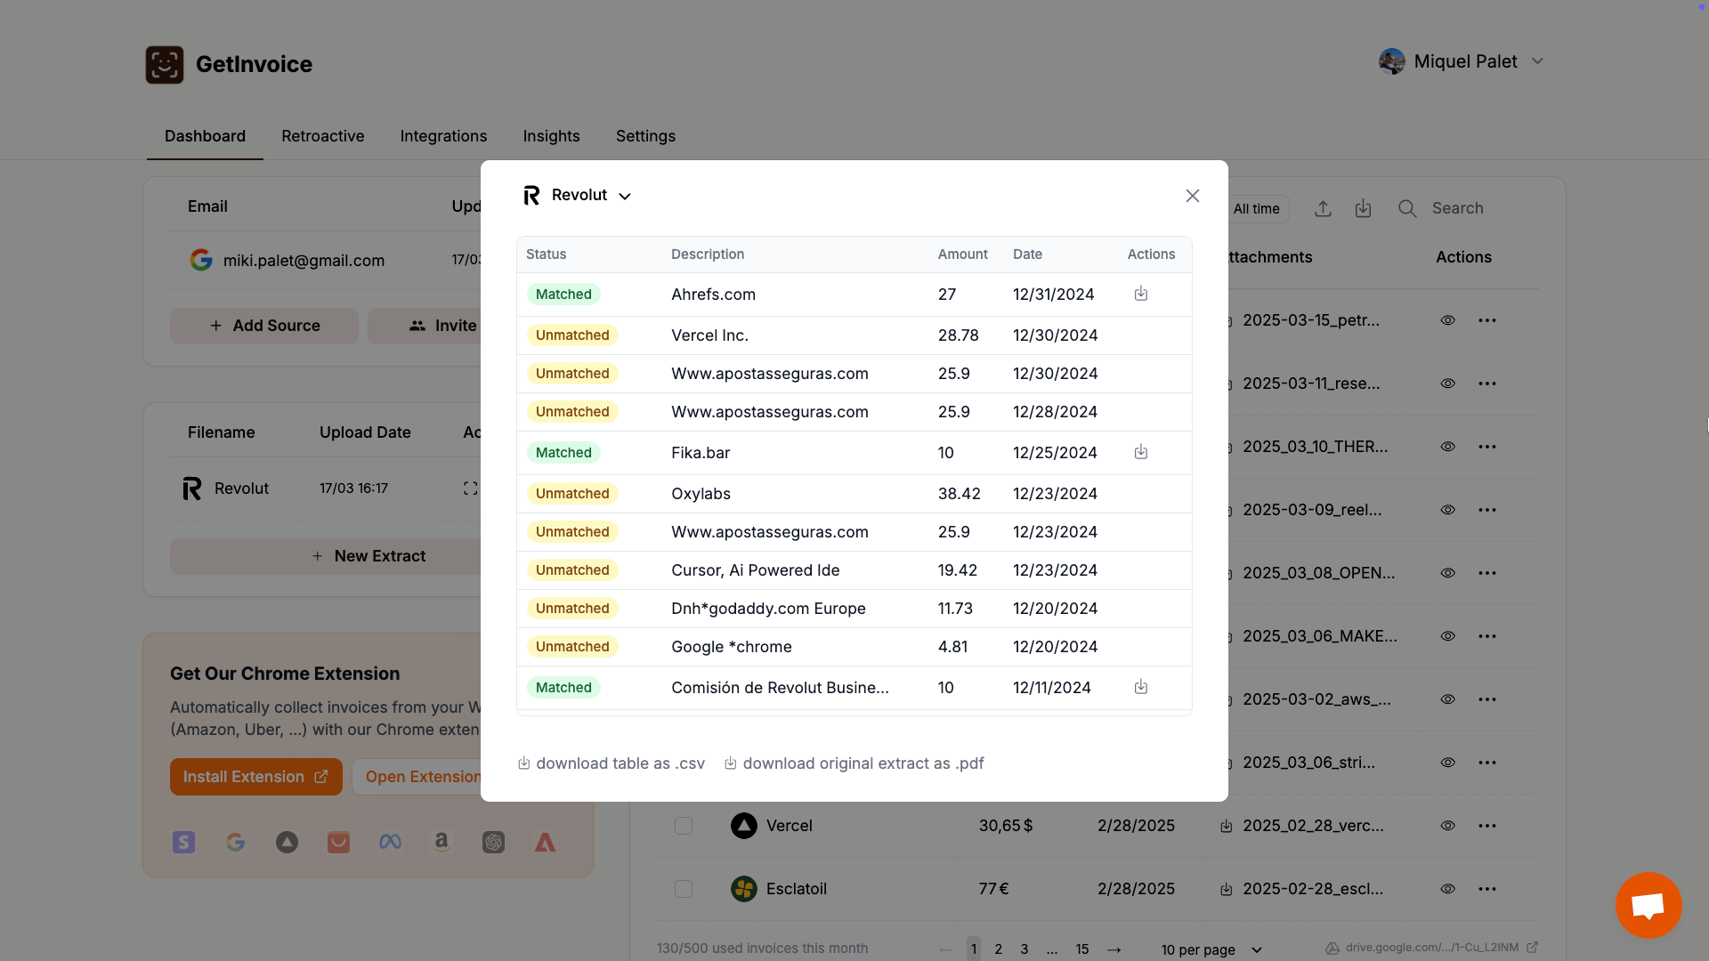This screenshot has width=1709, height=961.
Task: Tick the checkbox for Esclatoil invoice row
Action: pyautogui.click(x=684, y=889)
